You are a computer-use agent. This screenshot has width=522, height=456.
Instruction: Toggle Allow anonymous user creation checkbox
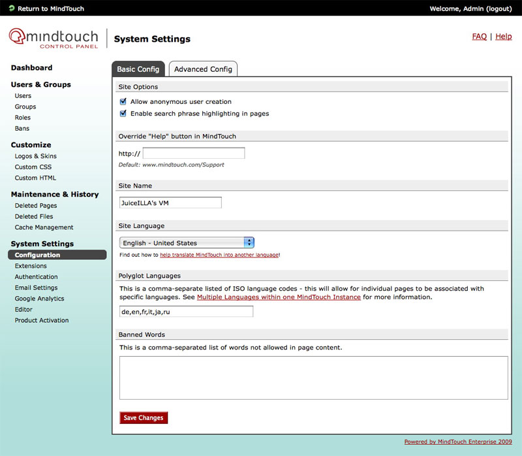[x=123, y=101]
